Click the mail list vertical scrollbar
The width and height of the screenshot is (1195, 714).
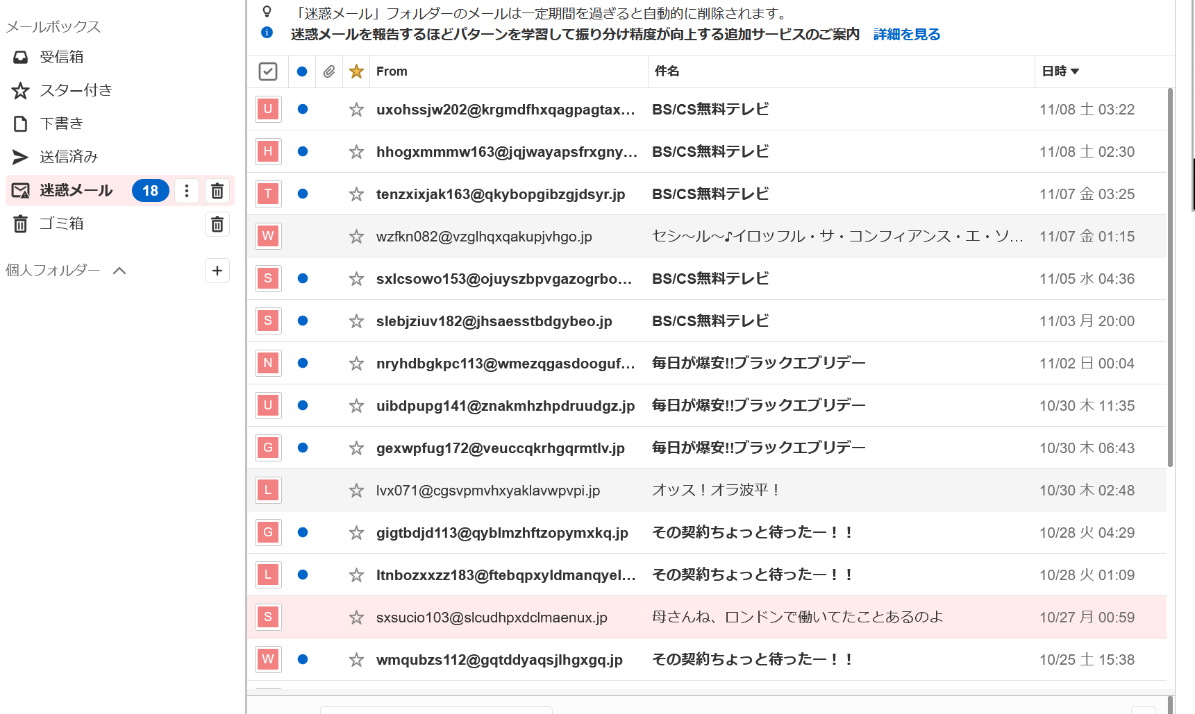pos(1170,278)
